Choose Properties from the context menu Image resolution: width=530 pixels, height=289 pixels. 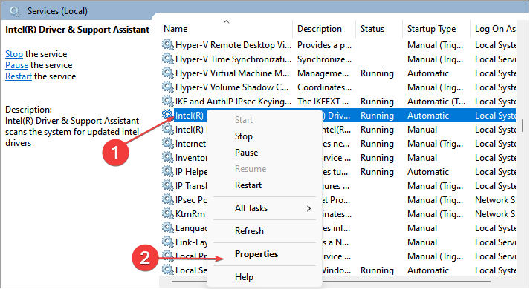(256, 254)
